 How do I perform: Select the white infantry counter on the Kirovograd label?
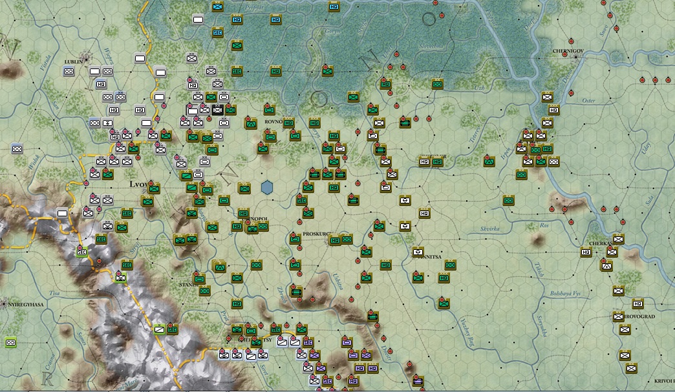point(618,317)
